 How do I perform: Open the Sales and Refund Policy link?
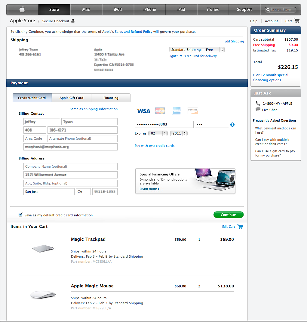pyautogui.click(x=134, y=32)
